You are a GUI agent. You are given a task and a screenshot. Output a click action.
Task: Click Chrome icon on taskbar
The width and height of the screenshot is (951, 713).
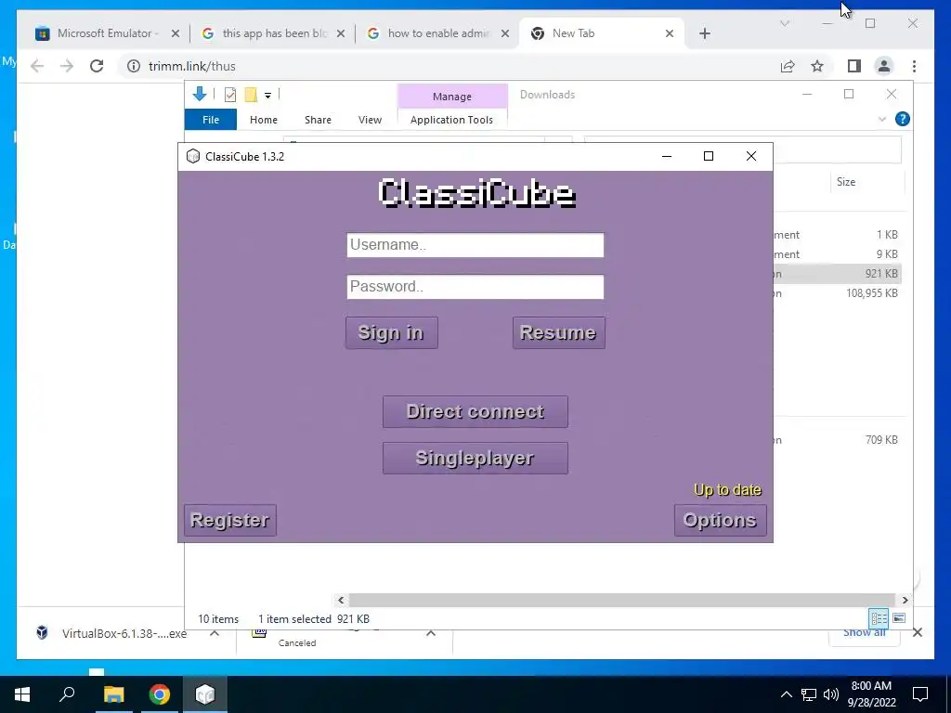coord(160,694)
